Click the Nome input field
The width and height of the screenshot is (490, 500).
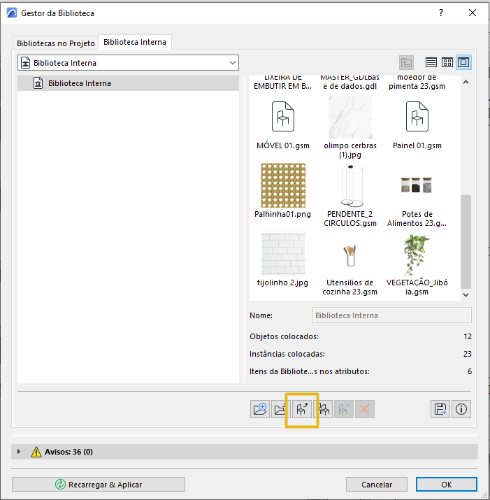tap(392, 315)
